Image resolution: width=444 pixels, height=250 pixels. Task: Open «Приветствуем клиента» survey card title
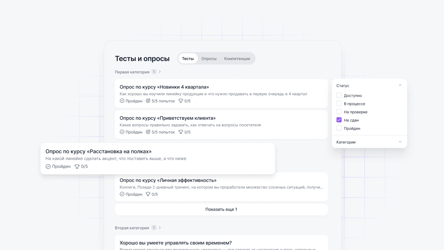(167, 118)
